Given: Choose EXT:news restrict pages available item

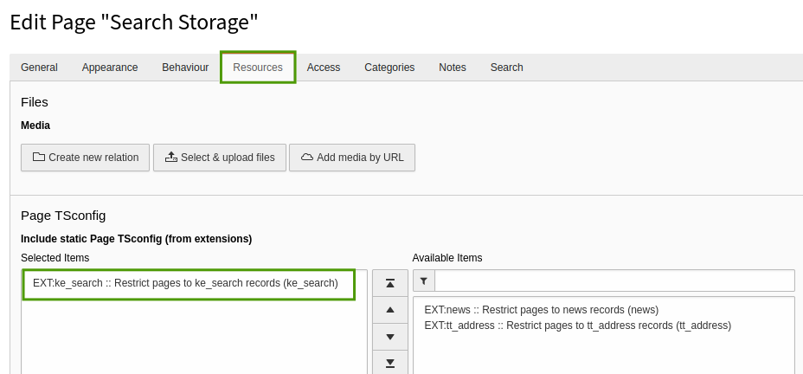Looking at the screenshot, I should point(541,310).
